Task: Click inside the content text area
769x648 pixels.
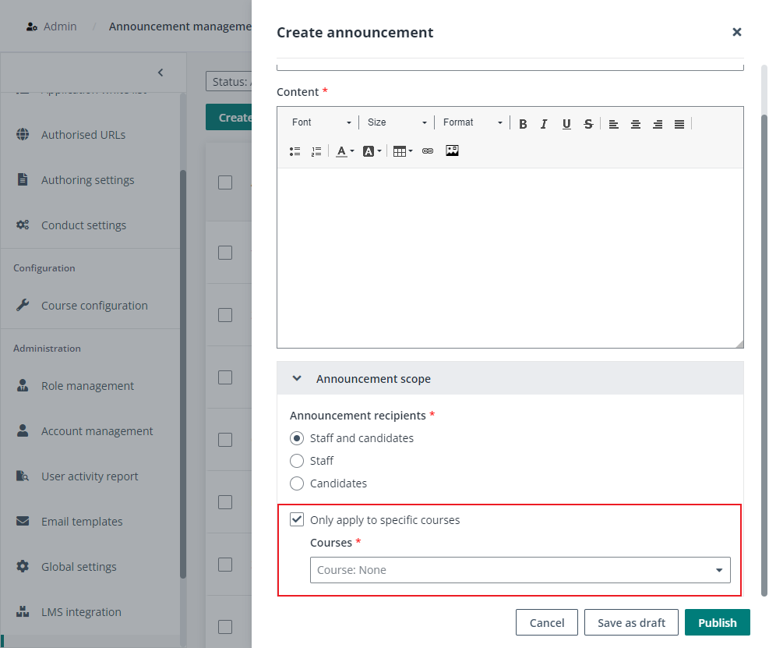Action: (x=510, y=258)
